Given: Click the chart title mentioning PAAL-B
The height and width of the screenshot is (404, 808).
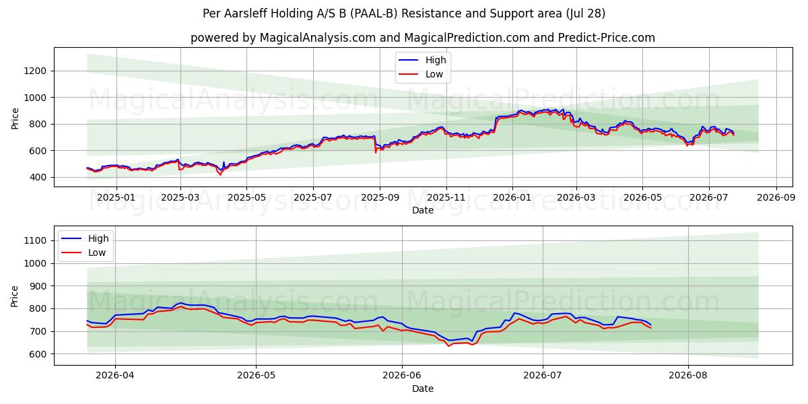Looking at the screenshot, I should tap(404, 13).
